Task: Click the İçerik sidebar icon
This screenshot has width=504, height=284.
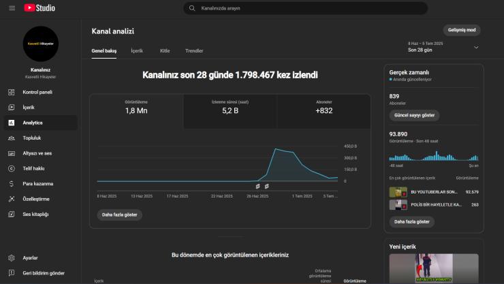Action: (x=12, y=108)
